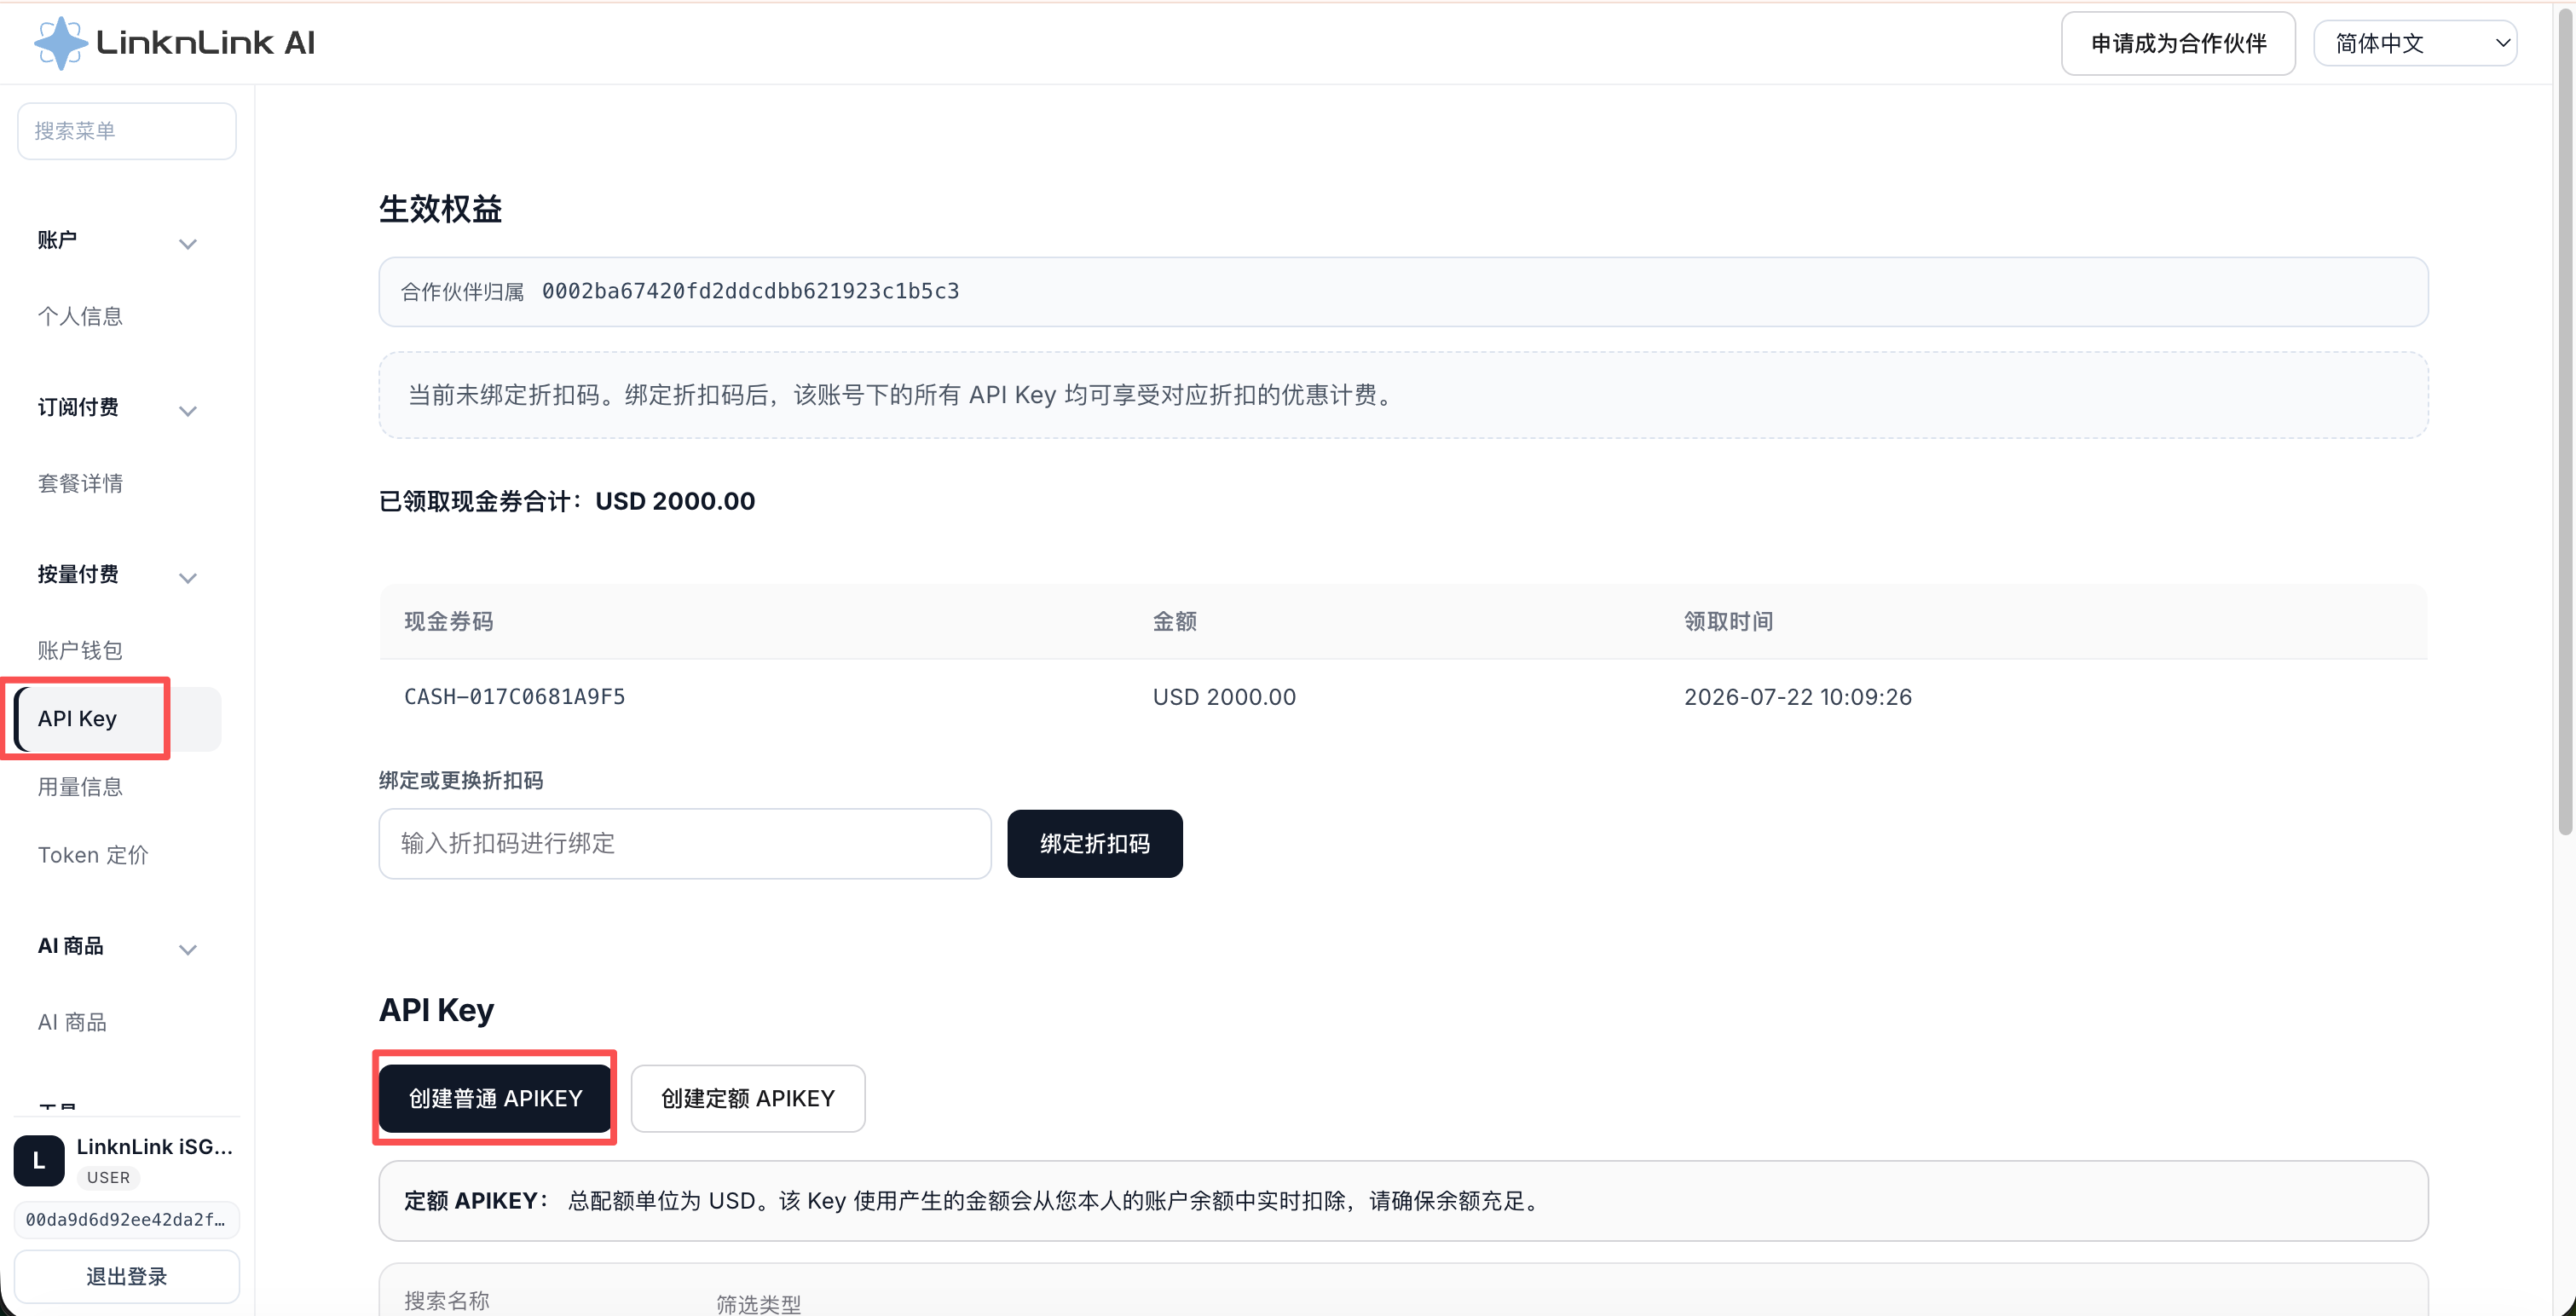Select the API Key sidebar item
Image resolution: width=2576 pixels, height=1316 pixels.
tap(118, 718)
